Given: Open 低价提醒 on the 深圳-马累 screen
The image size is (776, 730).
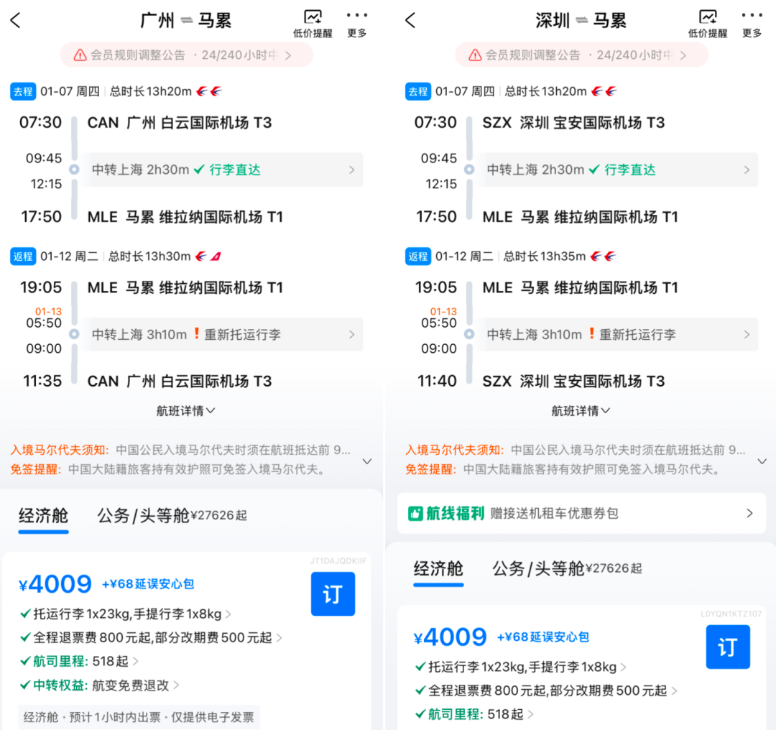Looking at the screenshot, I should [x=708, y=24].
